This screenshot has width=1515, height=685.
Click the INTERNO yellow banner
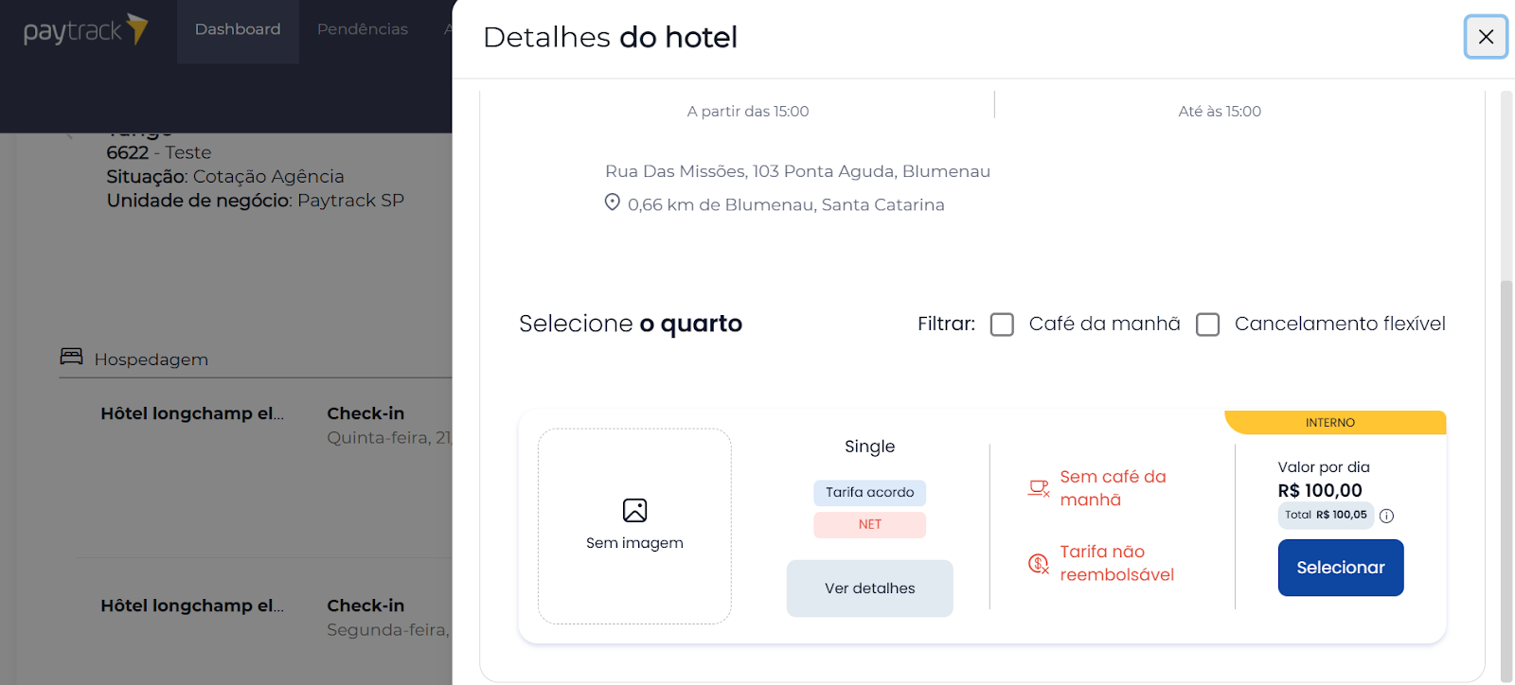(1335, 423)
